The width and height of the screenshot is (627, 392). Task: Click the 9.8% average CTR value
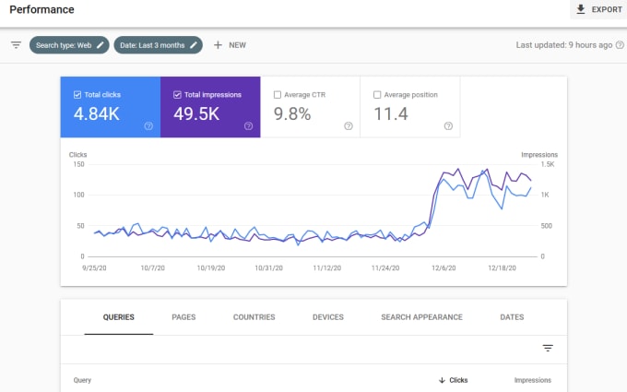292,114
